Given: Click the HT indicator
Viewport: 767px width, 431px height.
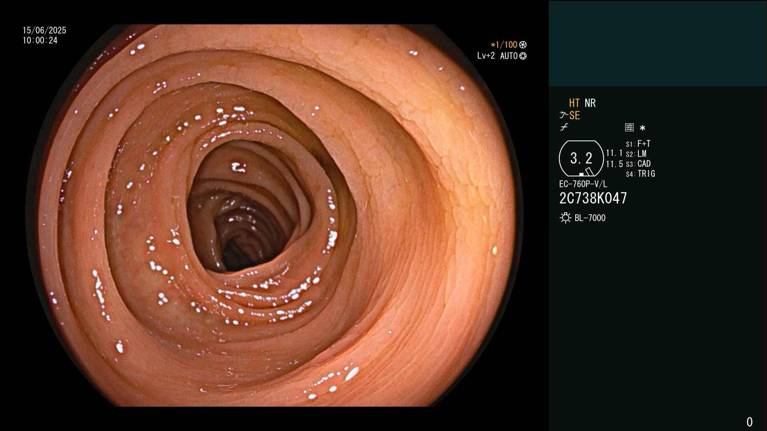Looking at the screenshot, I should pyautogui.click(x=574, y=103).
